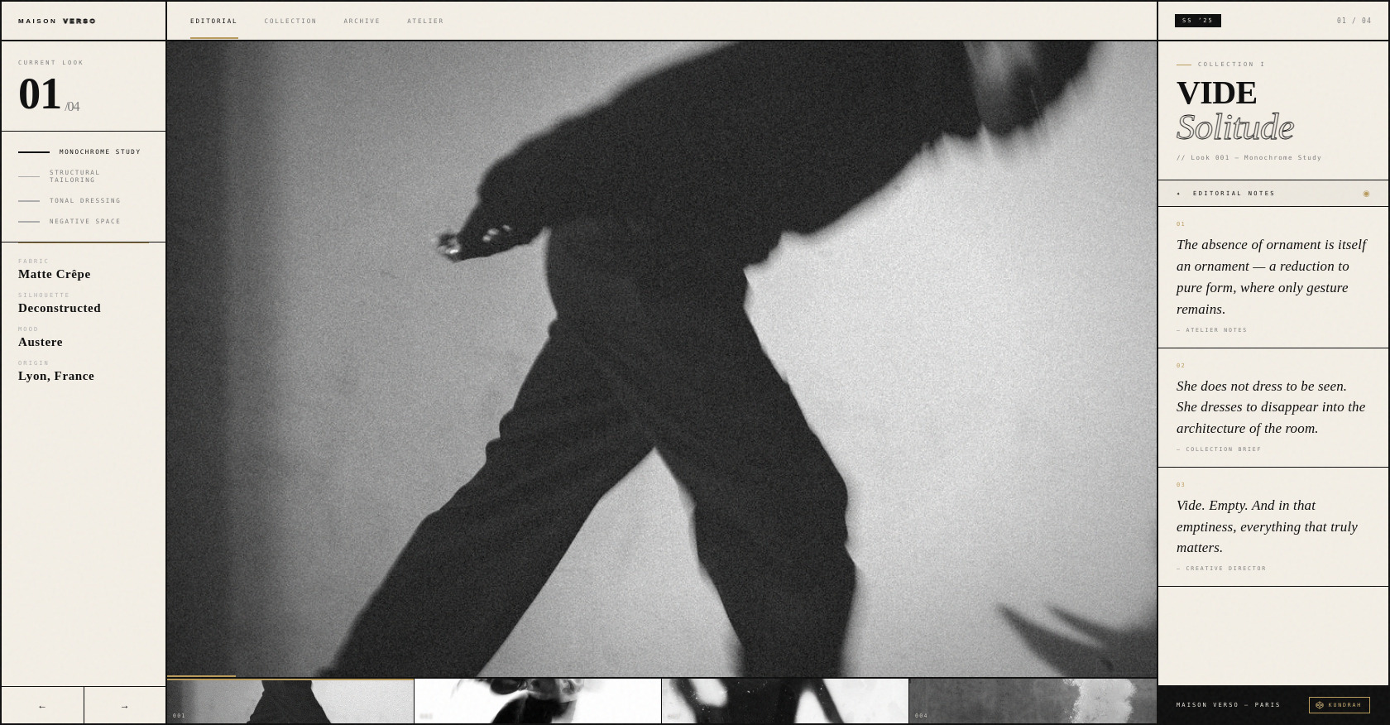Choose the Tonal Dressing look

(x=84, y=201)
